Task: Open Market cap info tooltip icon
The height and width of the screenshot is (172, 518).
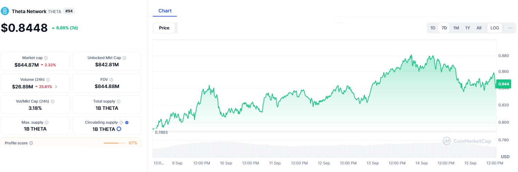Action: 46,58
